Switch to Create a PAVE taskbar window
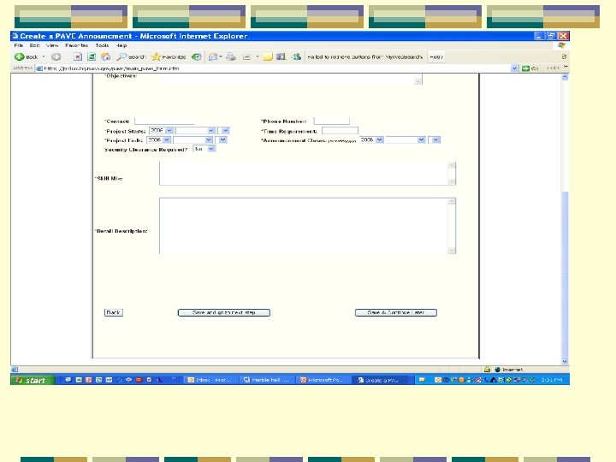This screenshot has height=462, width=616. pos(381,380)
